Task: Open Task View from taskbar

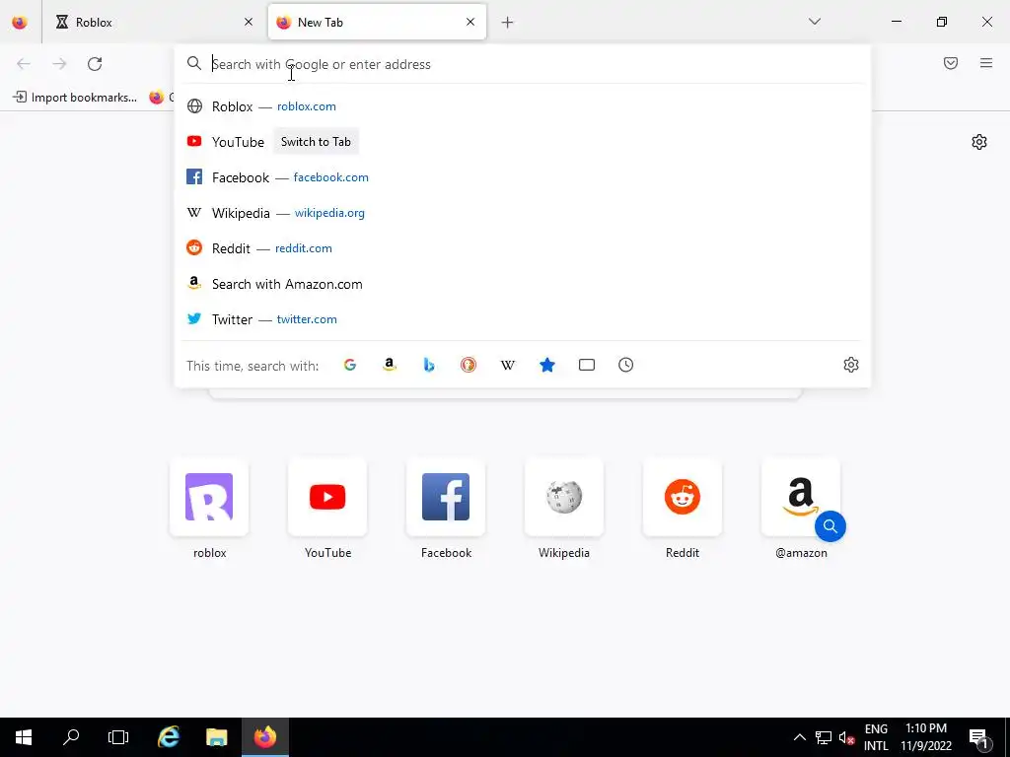Action: [x=118, y=737]
